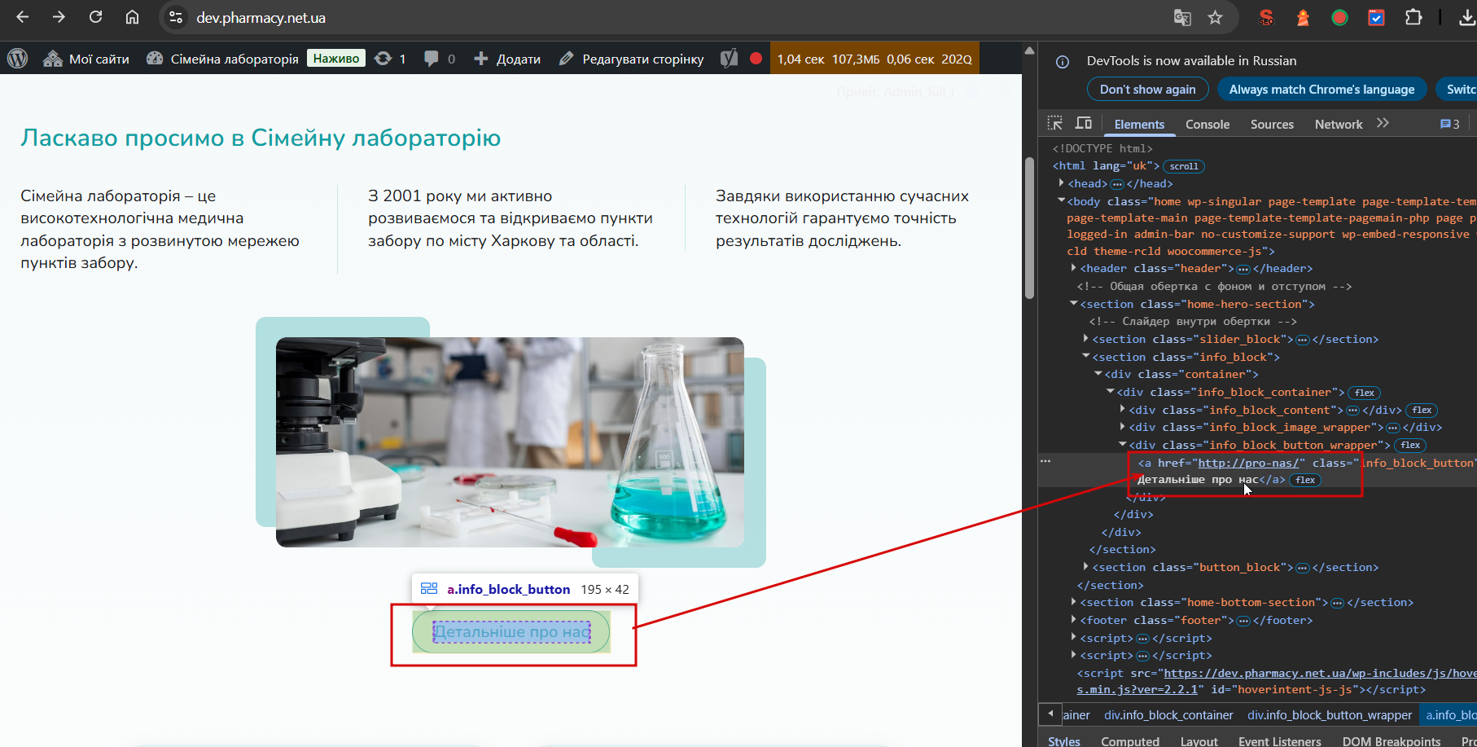Open the Extensions puzzle menu
The width and height of the screenshot is (1477, 747).
click(1413, 17)
